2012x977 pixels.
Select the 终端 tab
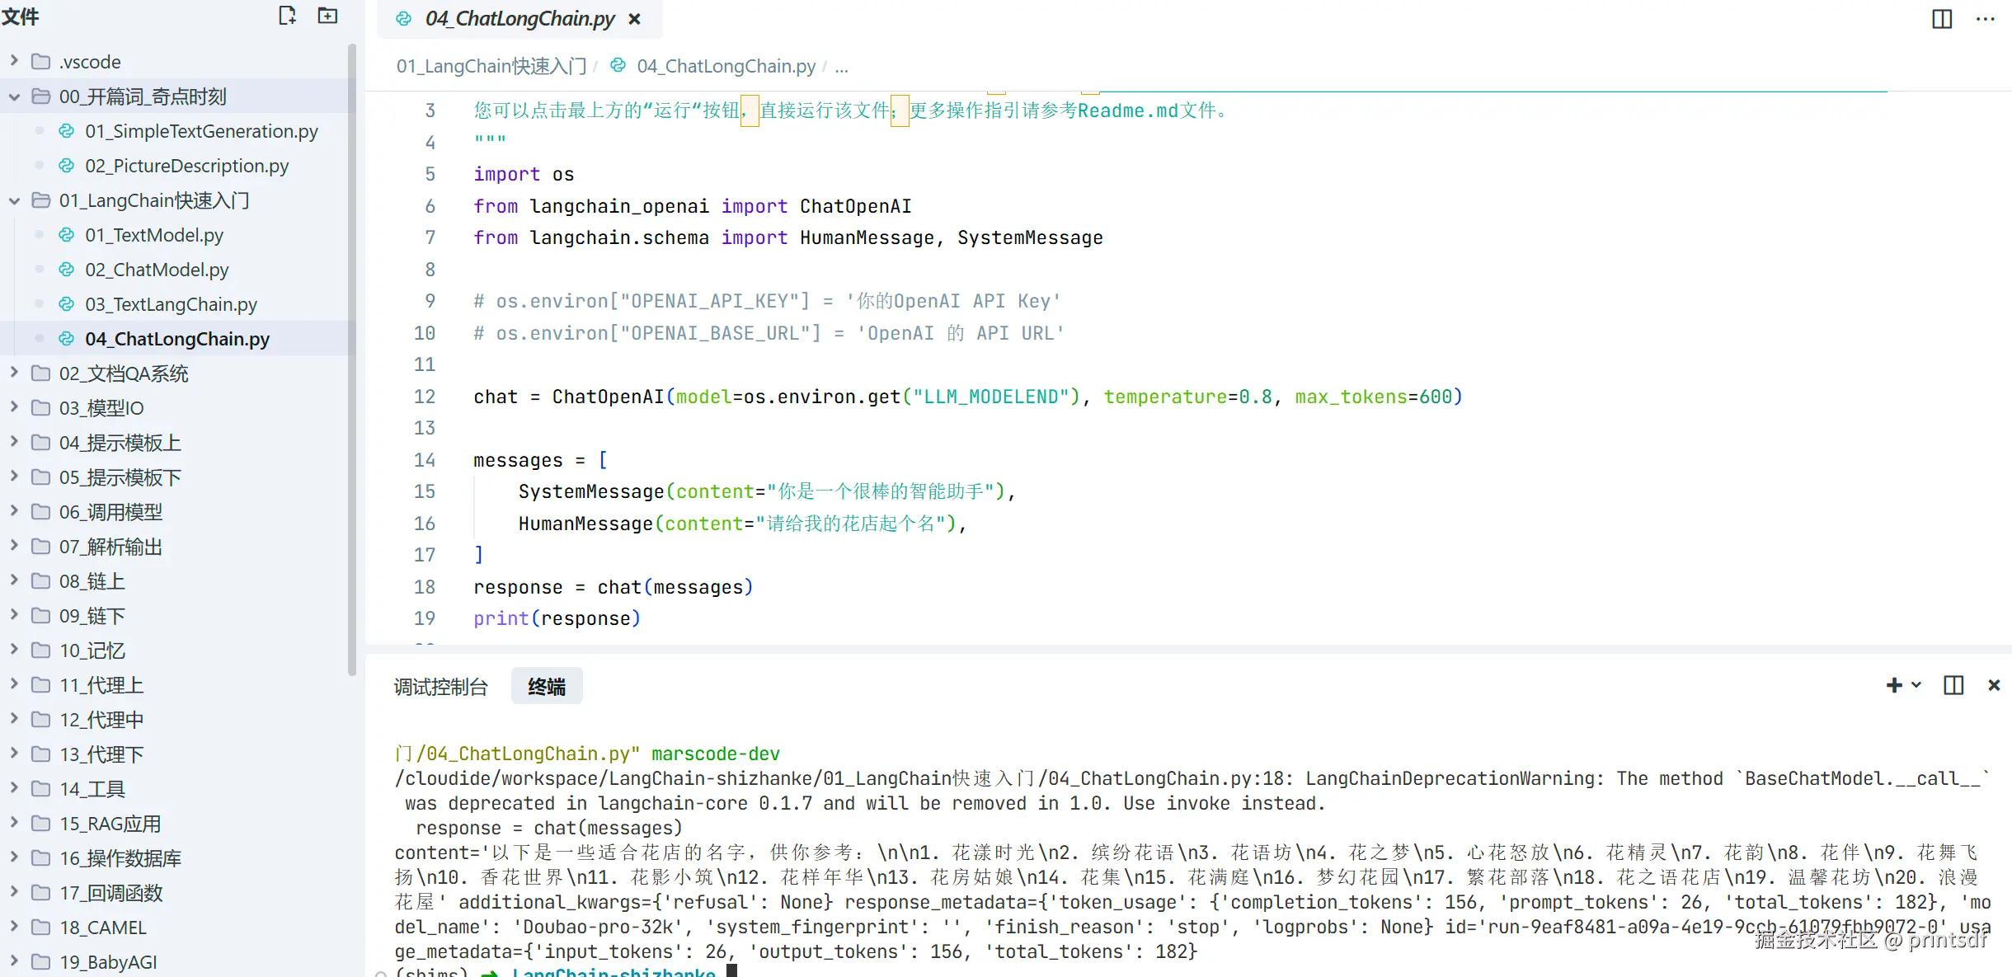tap(546, 686)
